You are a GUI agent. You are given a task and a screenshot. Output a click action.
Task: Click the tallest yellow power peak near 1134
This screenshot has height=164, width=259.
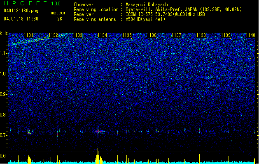[98, 155]
